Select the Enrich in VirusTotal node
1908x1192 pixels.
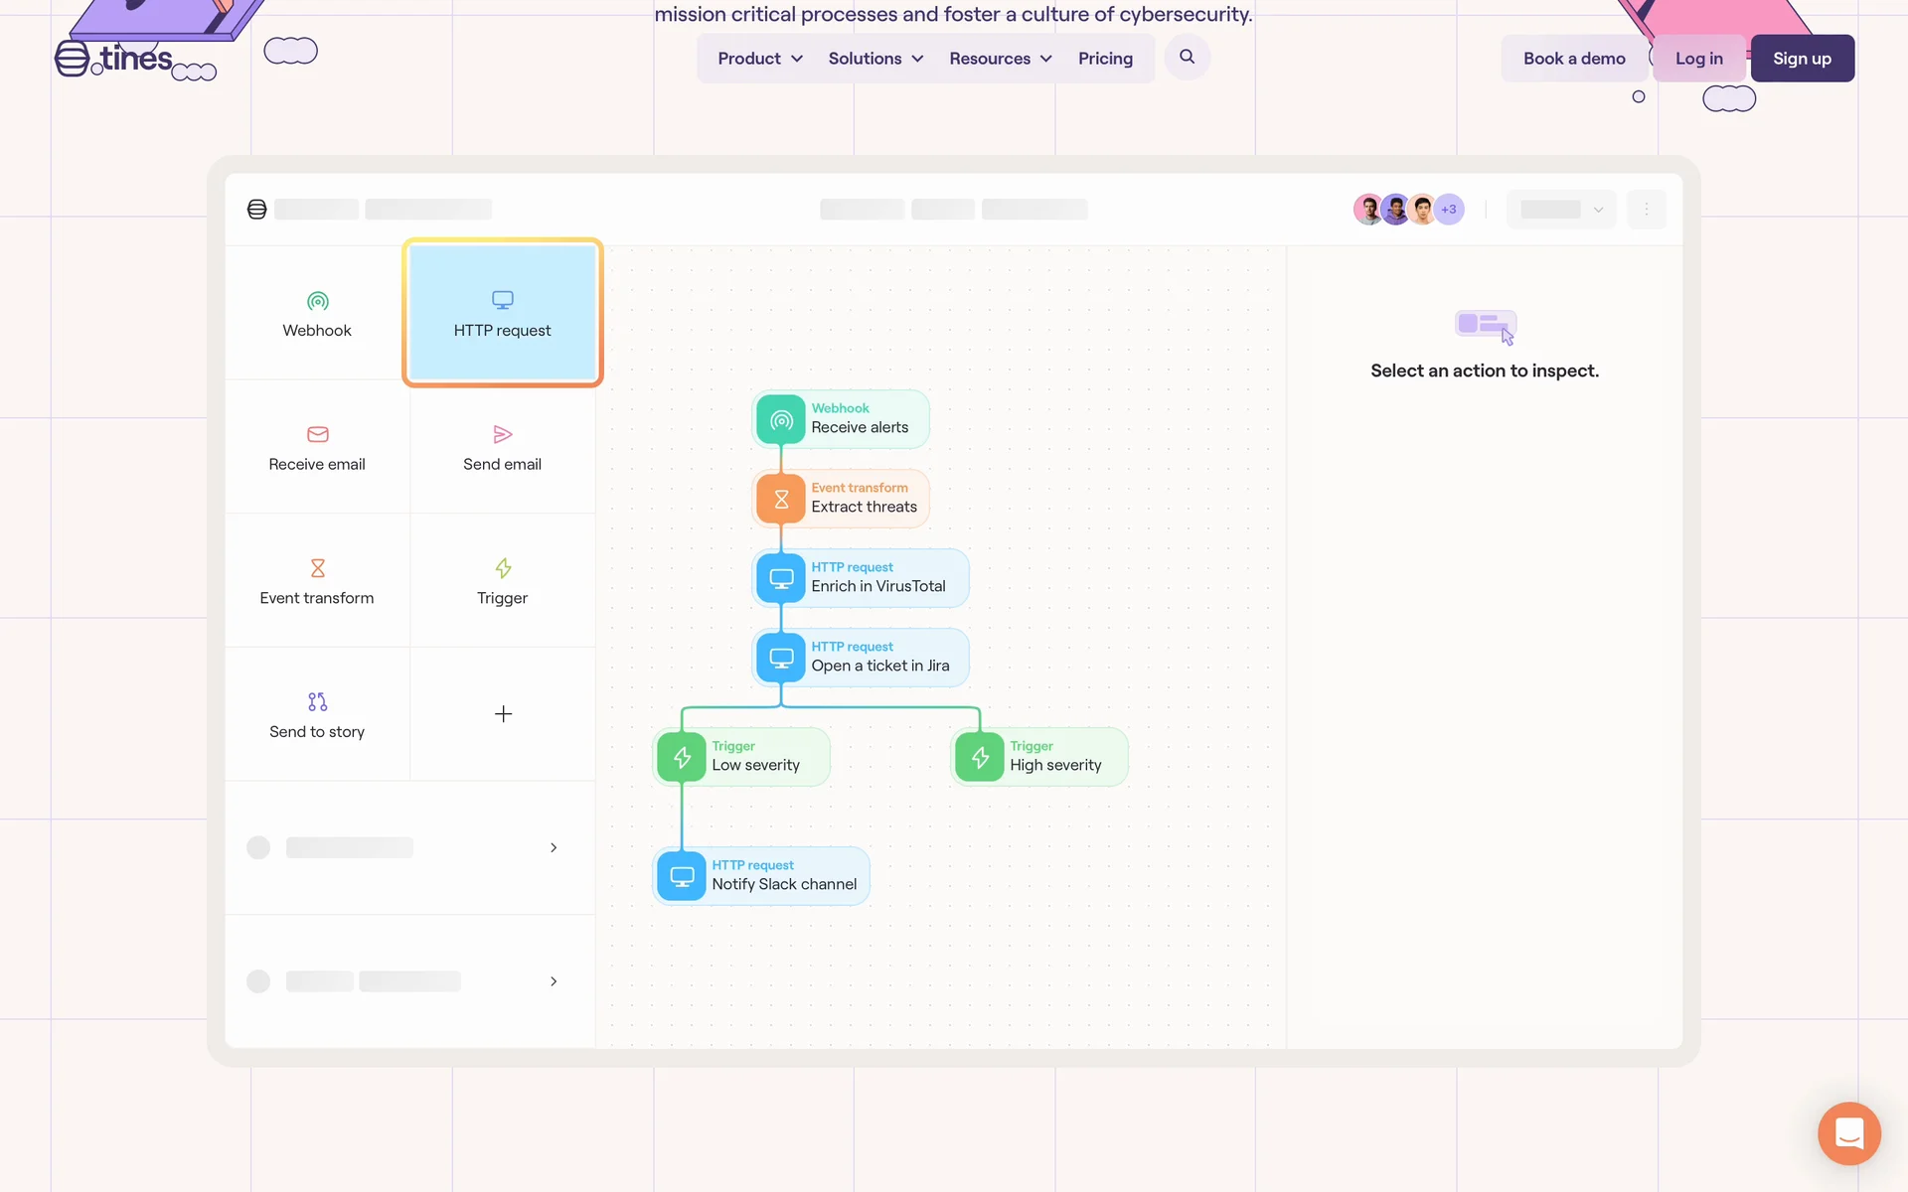click(x=861, y=577)
